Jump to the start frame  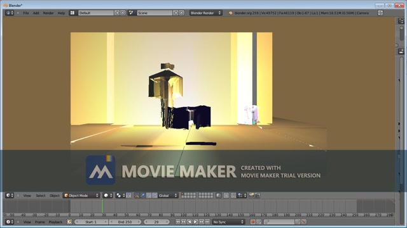pyautogui.click(x=178, y=222)
